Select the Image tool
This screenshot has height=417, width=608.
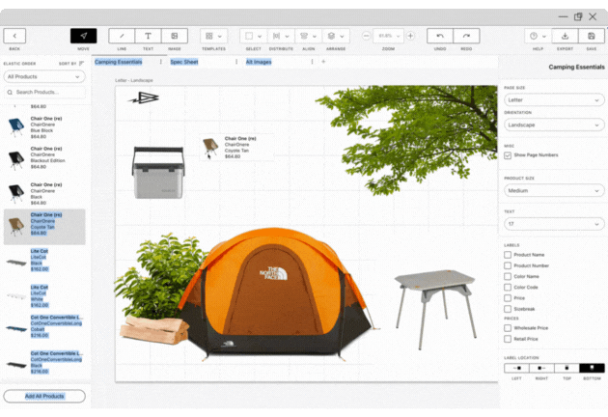point(175,36)
